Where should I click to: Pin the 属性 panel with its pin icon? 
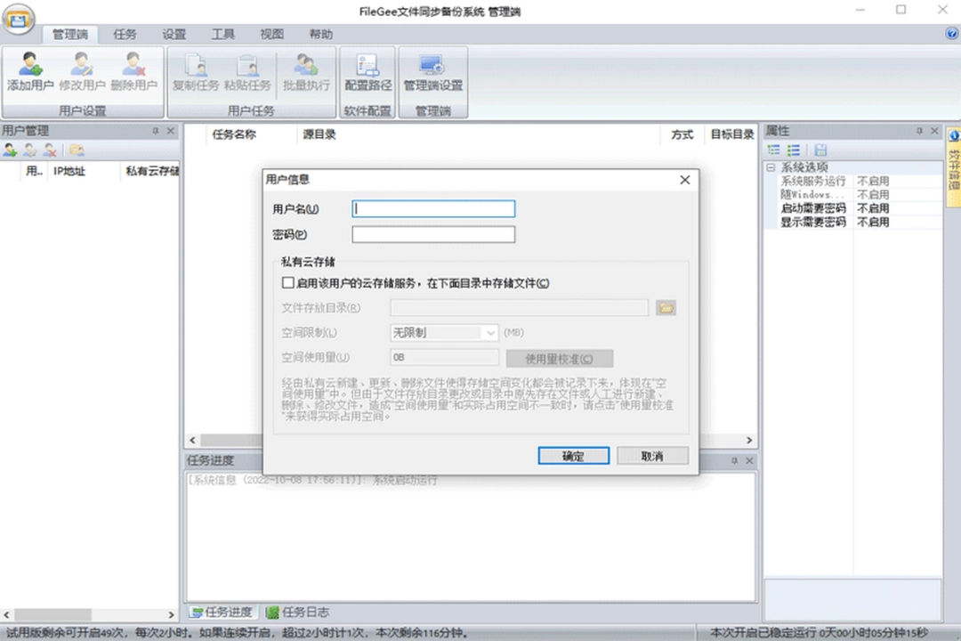click(x=920, y=130)
